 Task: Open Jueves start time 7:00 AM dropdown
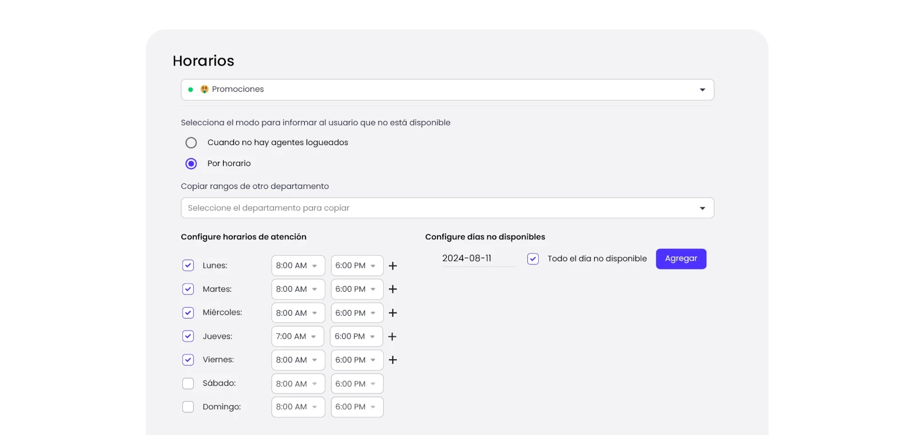coord(297,337)
